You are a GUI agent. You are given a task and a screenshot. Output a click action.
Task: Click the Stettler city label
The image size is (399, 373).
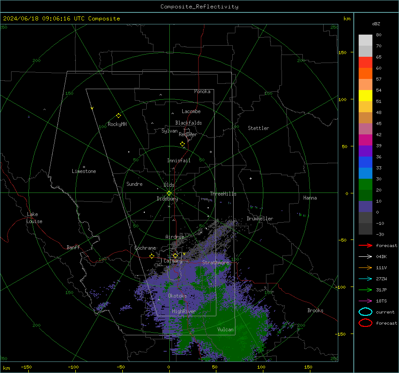tap(258, 128)
